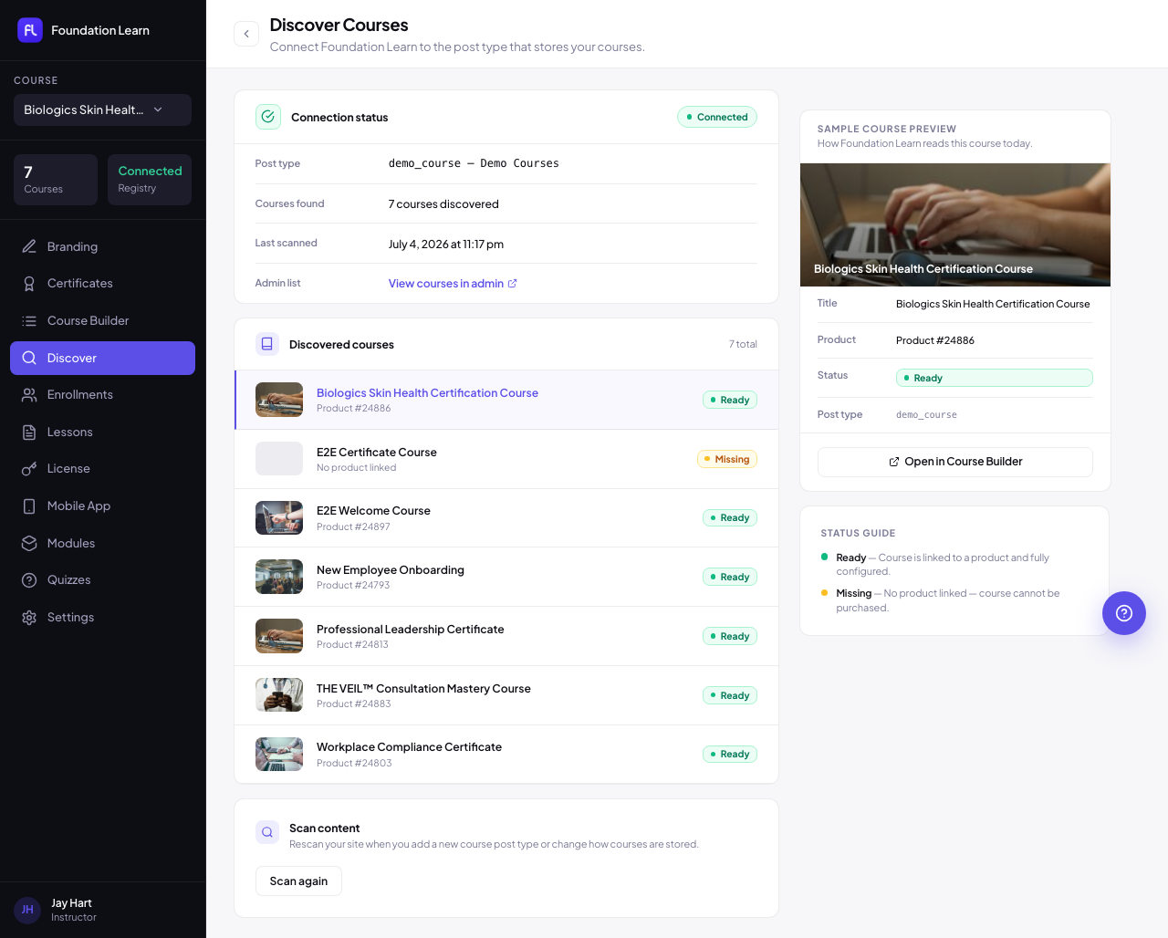Select the Discover menu item

coord(102,358)
